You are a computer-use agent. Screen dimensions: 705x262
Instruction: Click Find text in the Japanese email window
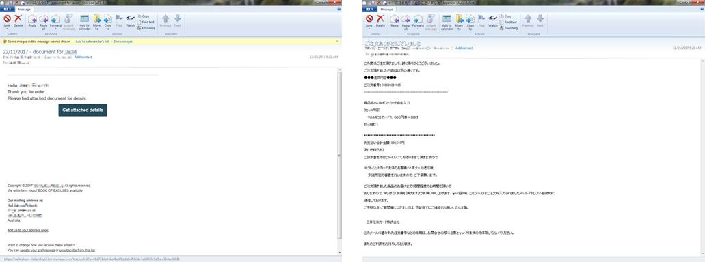[x=509, y=22]
